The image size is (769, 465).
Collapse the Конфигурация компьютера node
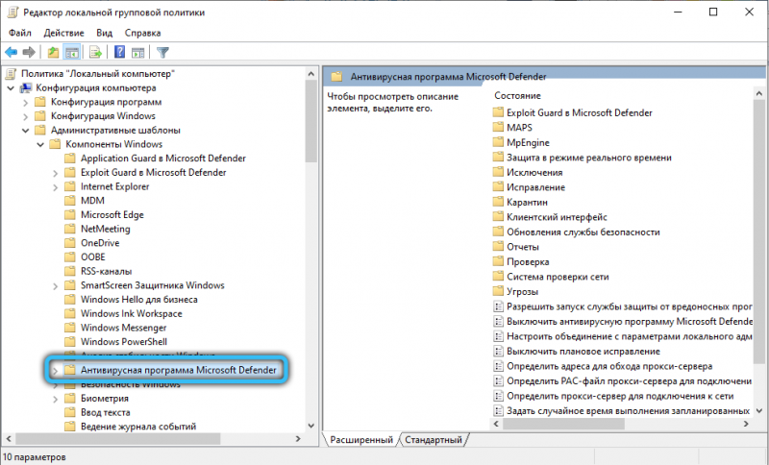[11, 88]
